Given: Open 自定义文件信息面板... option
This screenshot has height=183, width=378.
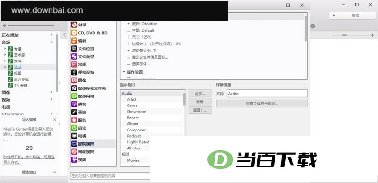Looking at the screenshot, I should (150, 57).
